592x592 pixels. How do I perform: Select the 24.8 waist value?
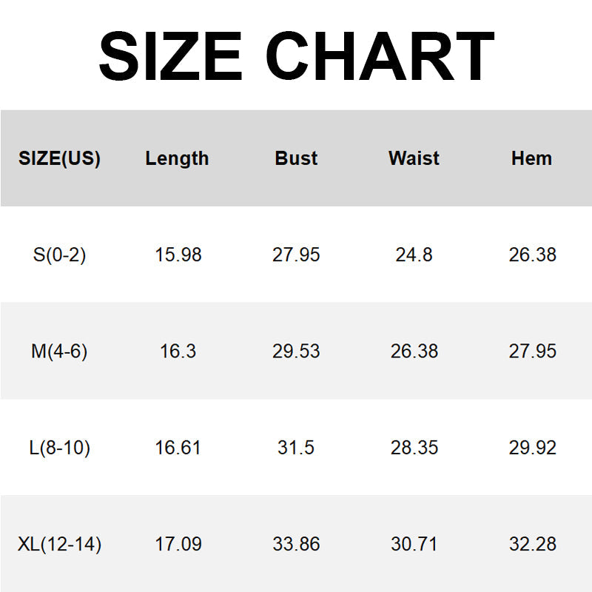(x=414, y=255)
